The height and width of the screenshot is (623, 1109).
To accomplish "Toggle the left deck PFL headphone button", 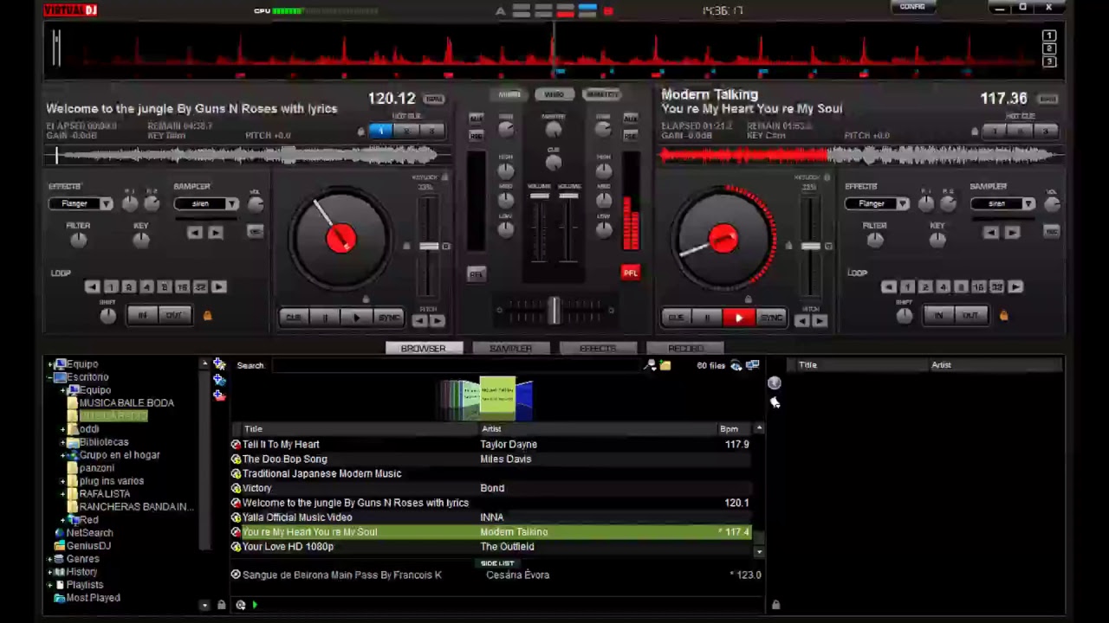I will (476, 273).
